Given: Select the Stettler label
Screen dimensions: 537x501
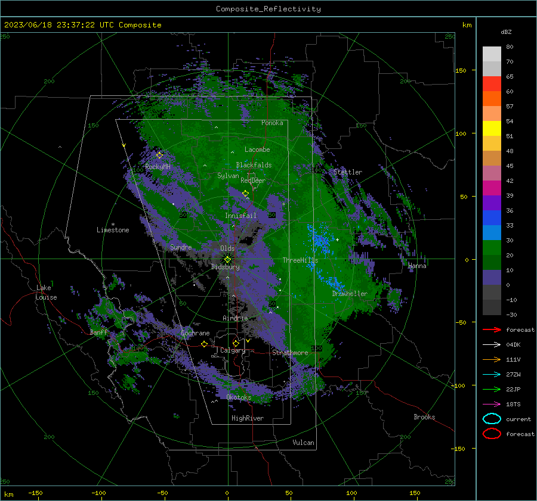Looking at the screenshot, I should point(348,172).
